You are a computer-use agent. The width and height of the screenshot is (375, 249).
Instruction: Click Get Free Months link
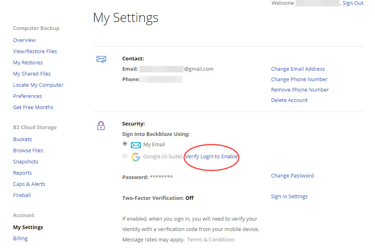[x=33, y=108]
